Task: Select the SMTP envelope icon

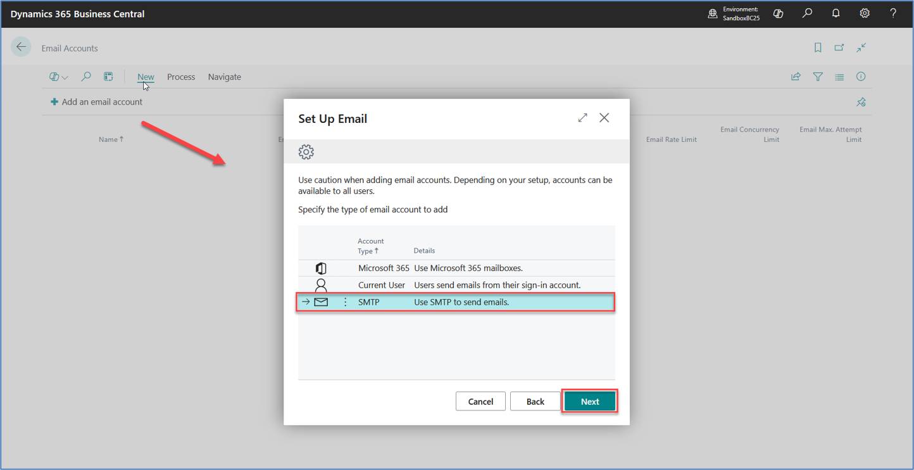Action: pos(321,302)
